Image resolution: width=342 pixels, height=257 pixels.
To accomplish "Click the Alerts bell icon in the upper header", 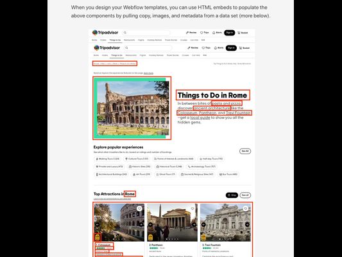I will tap(214, 33).
